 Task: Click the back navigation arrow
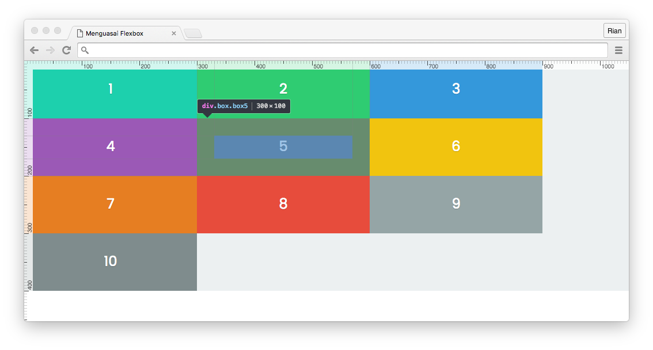tap(34, 50)
